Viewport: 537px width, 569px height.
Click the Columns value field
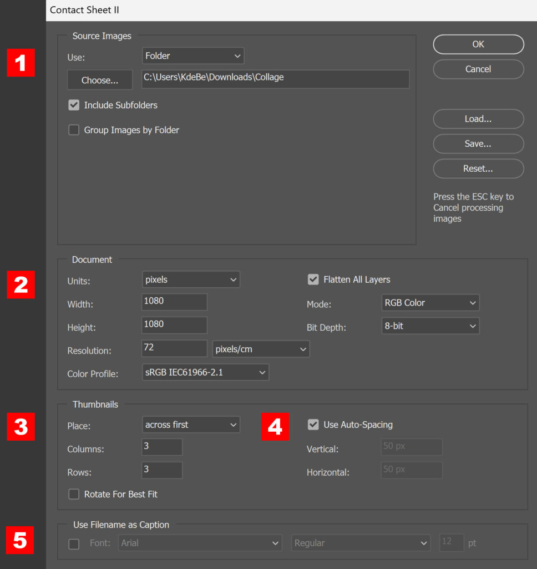[x=161, y=447]
